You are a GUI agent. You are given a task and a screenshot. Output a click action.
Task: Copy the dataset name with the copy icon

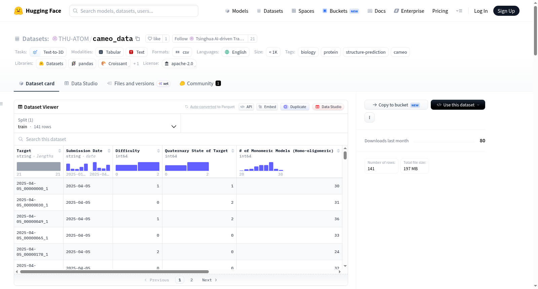coord(138,39)
